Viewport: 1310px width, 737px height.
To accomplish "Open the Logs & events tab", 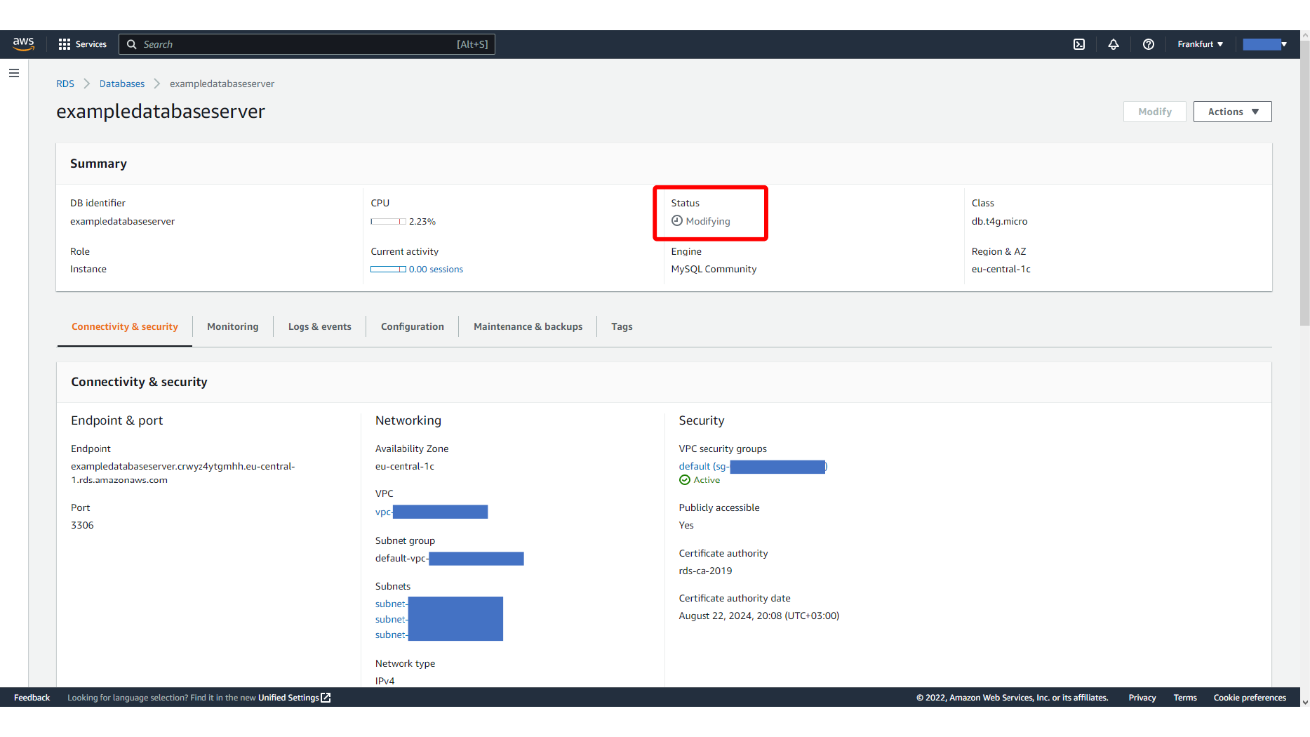I will (320, 327).
